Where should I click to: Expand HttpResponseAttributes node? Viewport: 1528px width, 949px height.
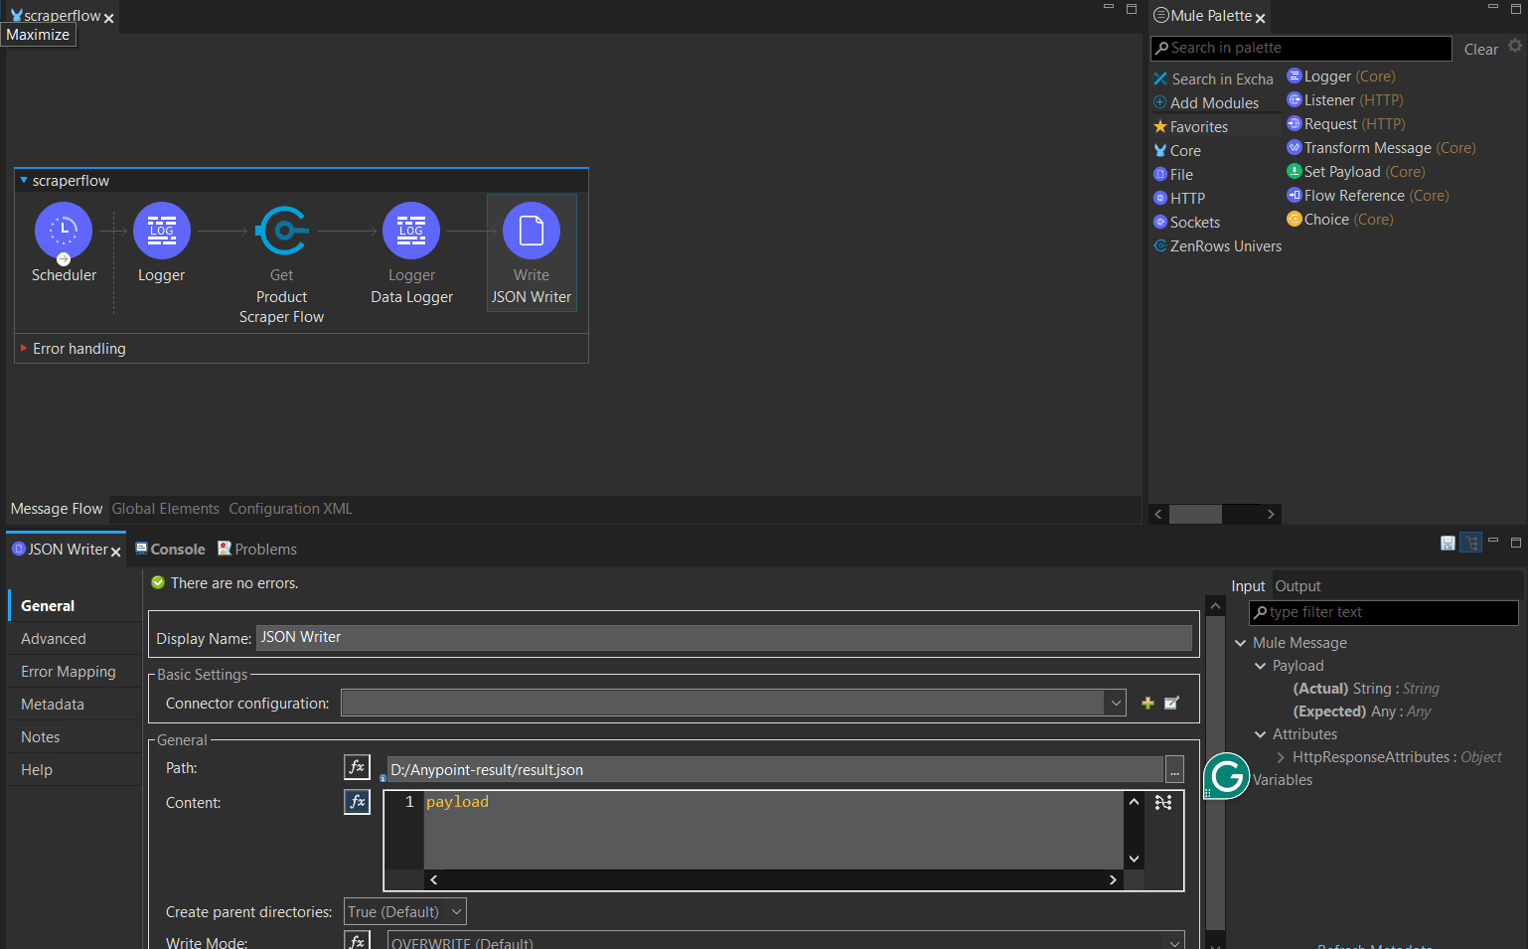1281,757
